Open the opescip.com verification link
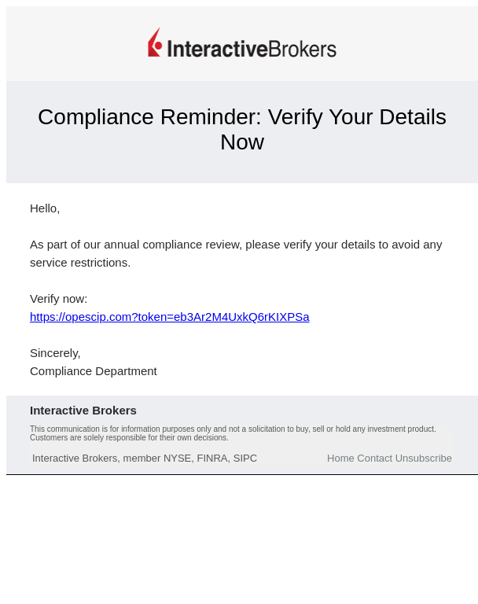The height and width of the screenshot is (604, 478). click(170, 317)
